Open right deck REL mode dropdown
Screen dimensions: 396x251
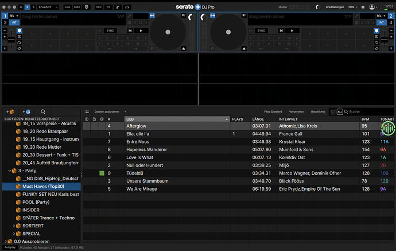pos(381,16)
